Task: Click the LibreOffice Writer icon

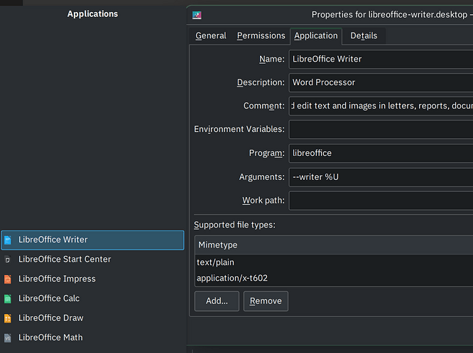Action: (x=8, y=240)
